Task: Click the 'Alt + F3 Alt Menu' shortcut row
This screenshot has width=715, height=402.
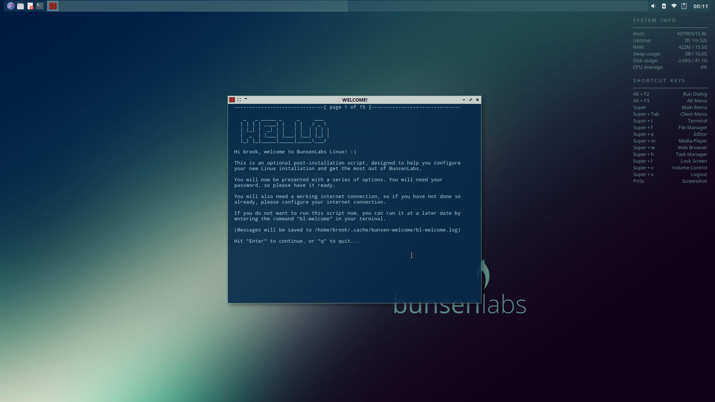Action: pyautogui.click(x=670, y=101)
